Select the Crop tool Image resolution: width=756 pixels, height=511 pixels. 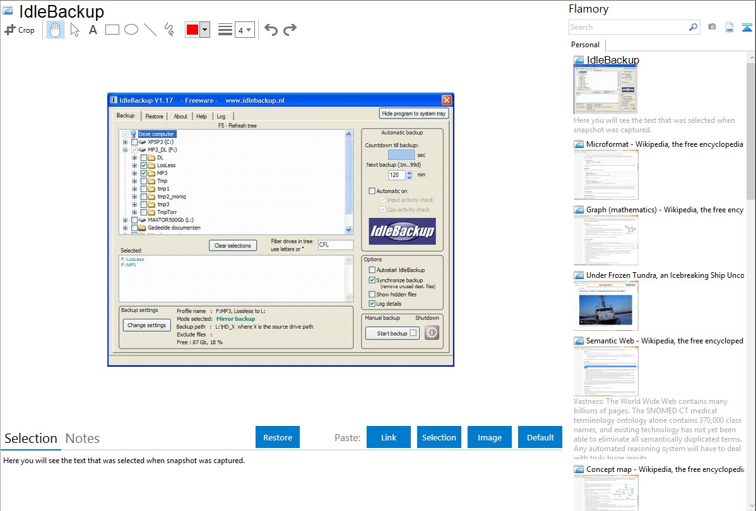pyautogui.click(x=20, y=30)
